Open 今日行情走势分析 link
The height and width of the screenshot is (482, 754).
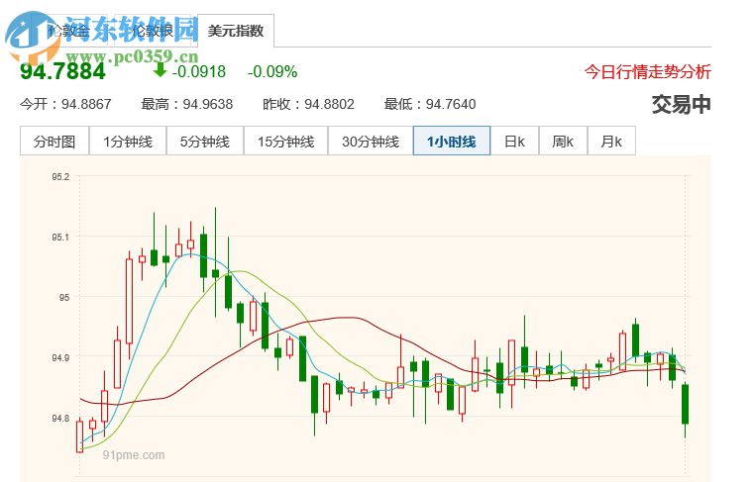pyautogui.click(x=647, y=72)
